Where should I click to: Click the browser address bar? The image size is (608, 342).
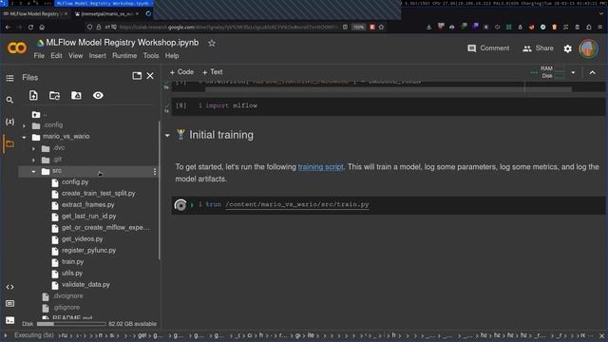pos(229,28)
